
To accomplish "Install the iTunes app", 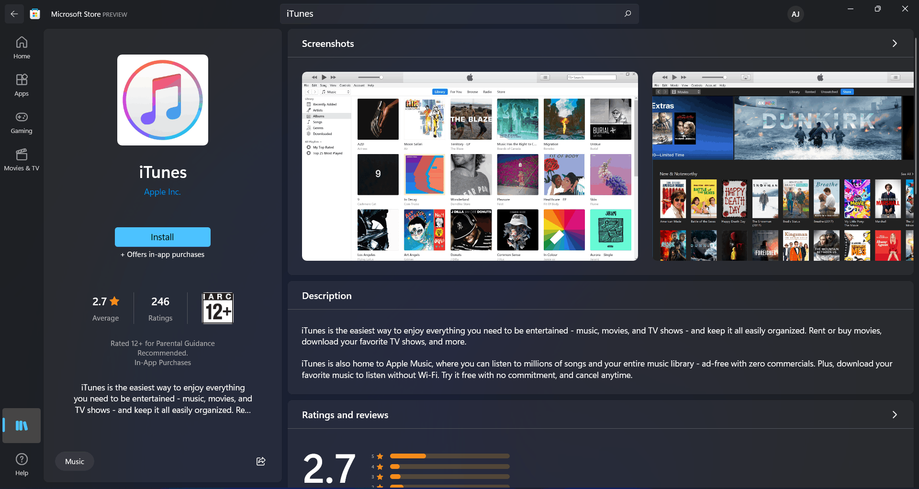I will point(162,237).
